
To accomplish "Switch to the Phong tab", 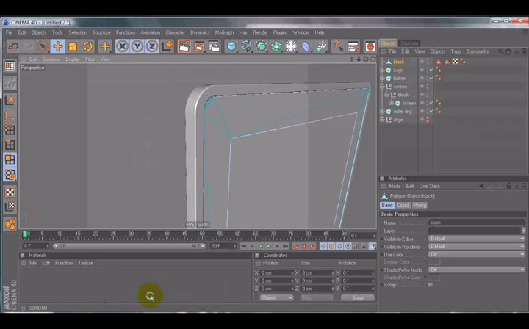I will (420, 205).
